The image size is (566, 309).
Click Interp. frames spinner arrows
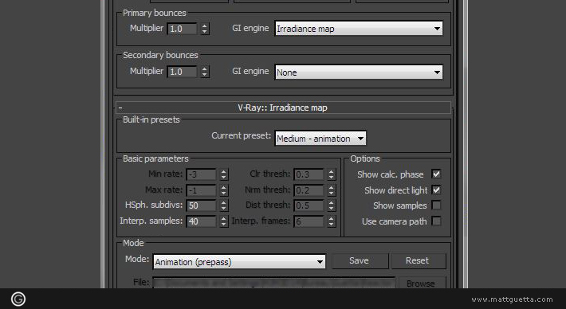[x=332, y=221]
